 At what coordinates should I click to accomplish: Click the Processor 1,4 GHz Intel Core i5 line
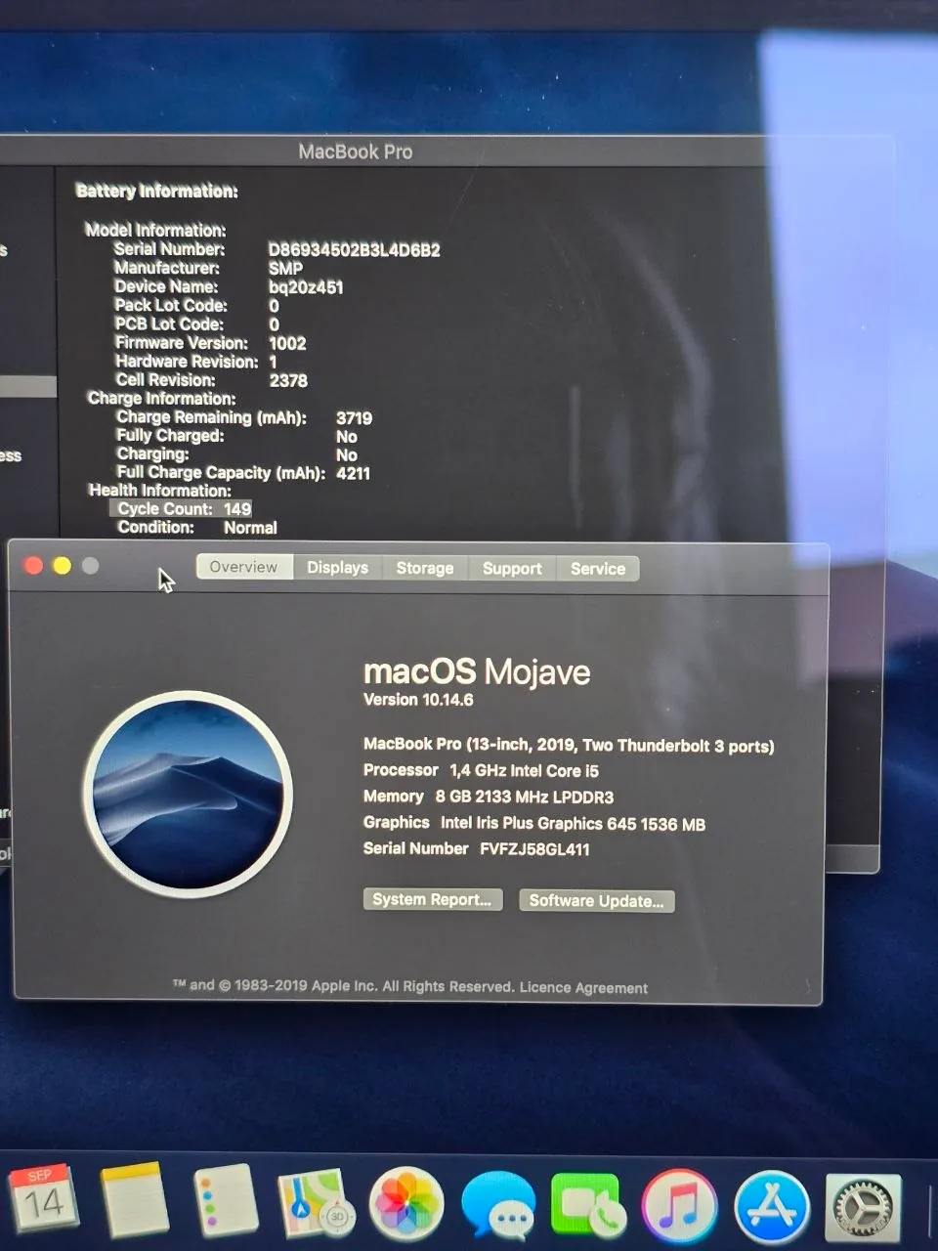point(481,770)
